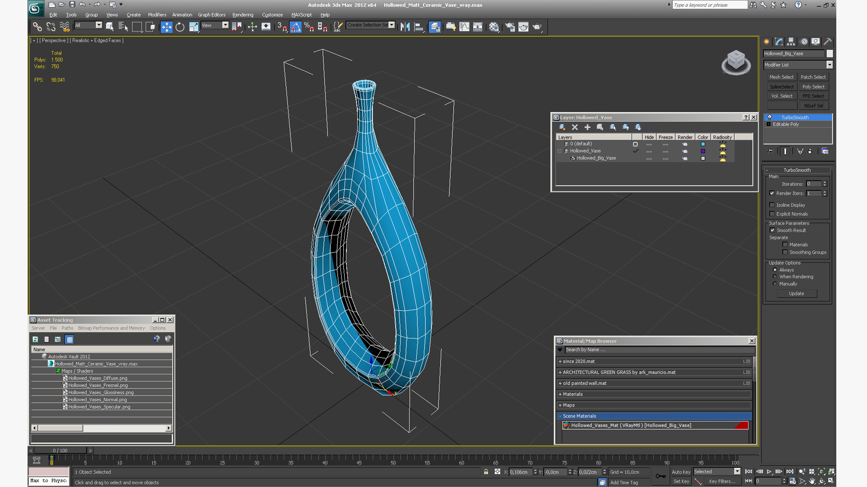Select the Select and Link tool
Viewport: 867px width, 487px height.
tap(37, 27)
